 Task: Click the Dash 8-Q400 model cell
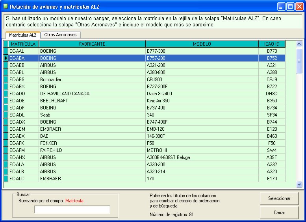click(202, 94)
